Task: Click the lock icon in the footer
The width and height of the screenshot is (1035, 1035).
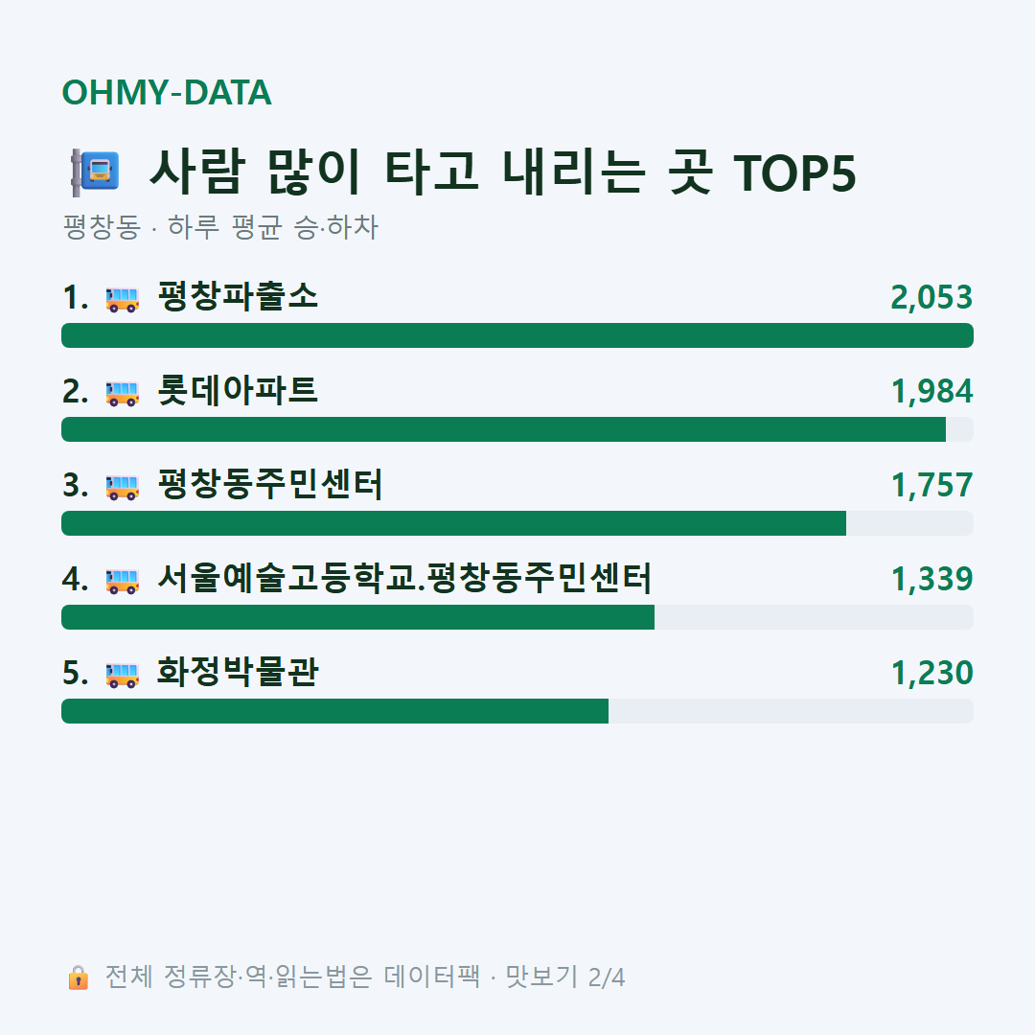Action: point(78,977)
